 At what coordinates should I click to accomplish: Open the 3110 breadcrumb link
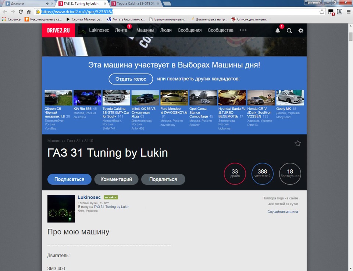point(89,141)
